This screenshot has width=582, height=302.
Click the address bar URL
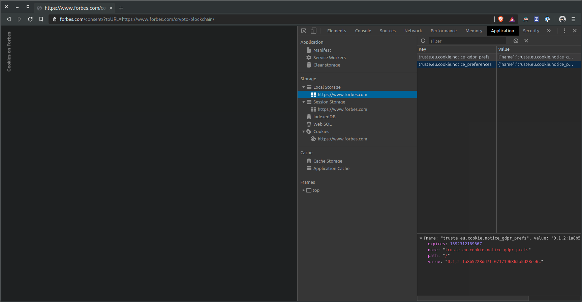click(x=137, y=19)
